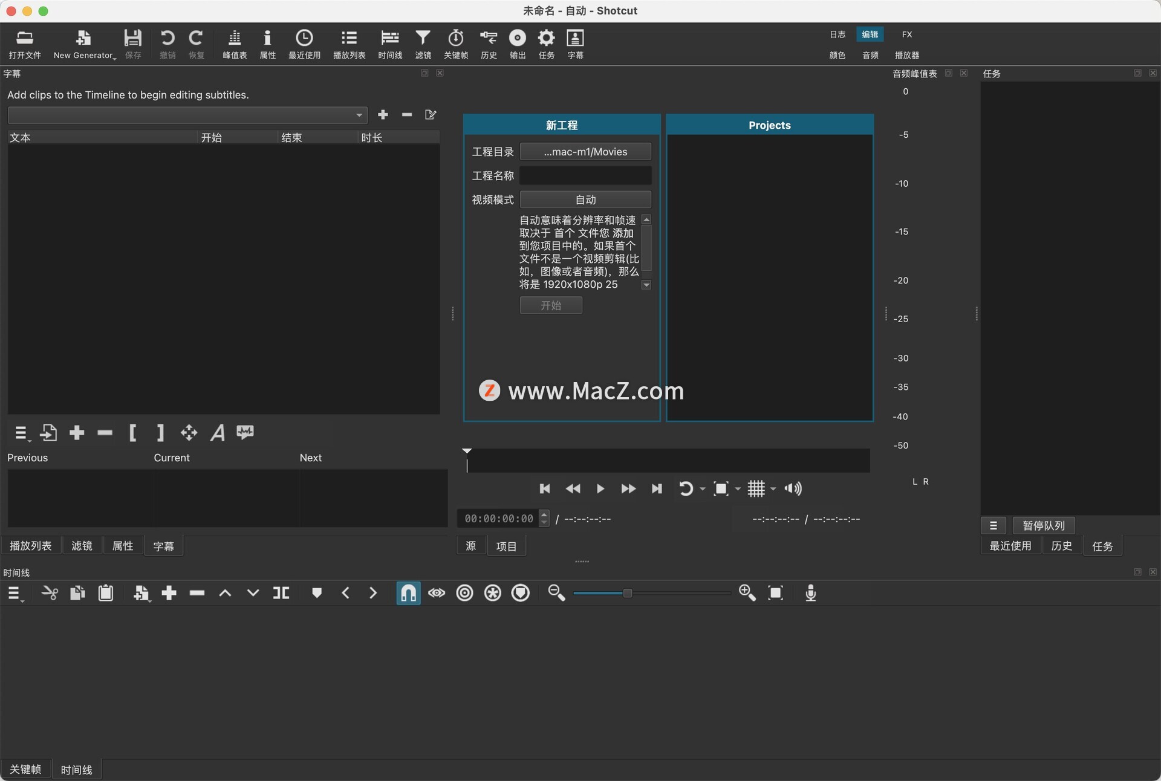This screenshot has width=1161, height=781.
Task: Toggle timeline snapping magnet
Action: point(408,593)
